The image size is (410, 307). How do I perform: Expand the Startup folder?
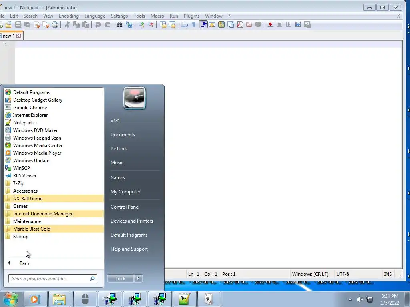tap(54, 237)
